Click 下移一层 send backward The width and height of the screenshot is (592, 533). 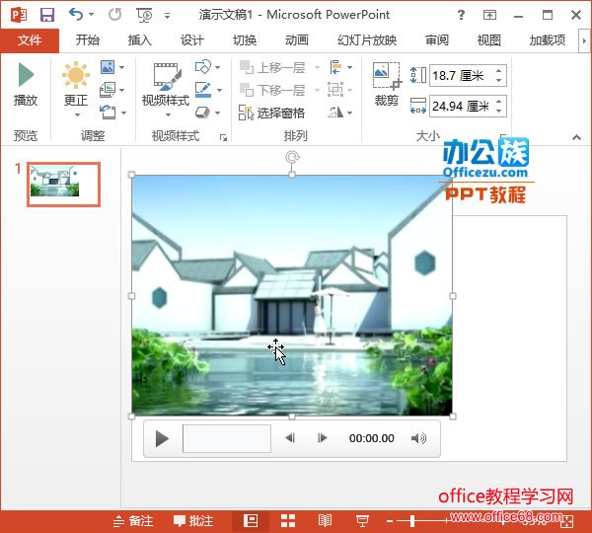click(272, 90)
